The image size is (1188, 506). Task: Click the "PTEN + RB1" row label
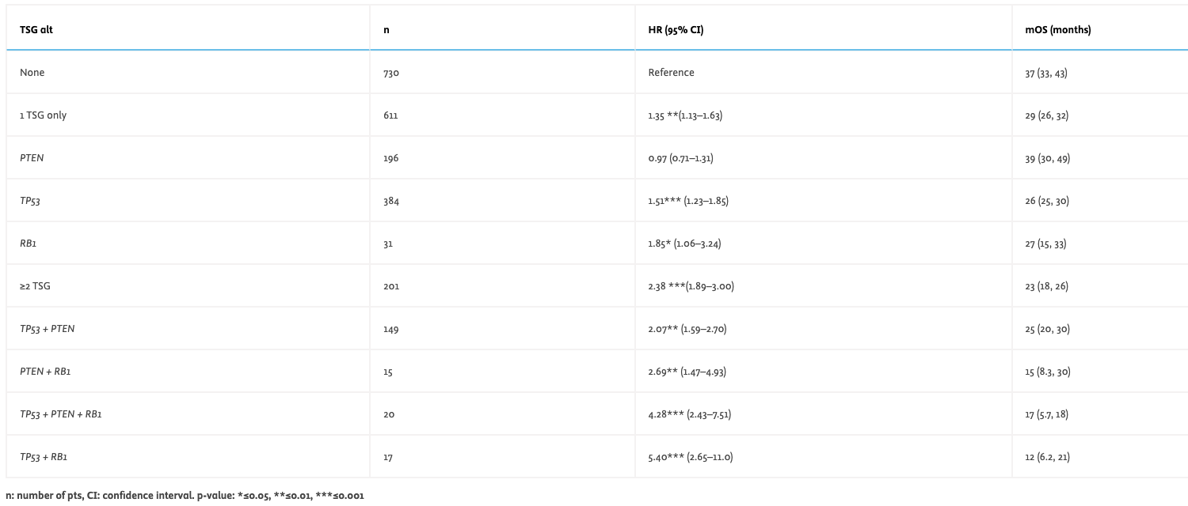(x=45, y=372)
